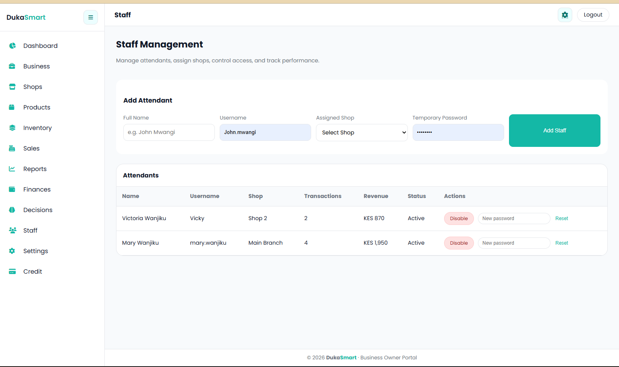619x367 pixels.
Task: Click the Shops storefront icon
Action: (12, 87)
